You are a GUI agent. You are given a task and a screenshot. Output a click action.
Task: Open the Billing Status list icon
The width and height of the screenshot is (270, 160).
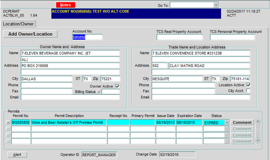pos(98,92)
